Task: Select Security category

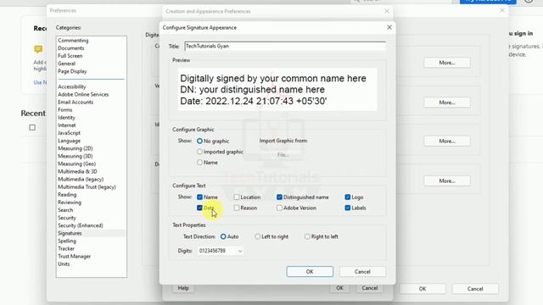Action: point(67,218)
